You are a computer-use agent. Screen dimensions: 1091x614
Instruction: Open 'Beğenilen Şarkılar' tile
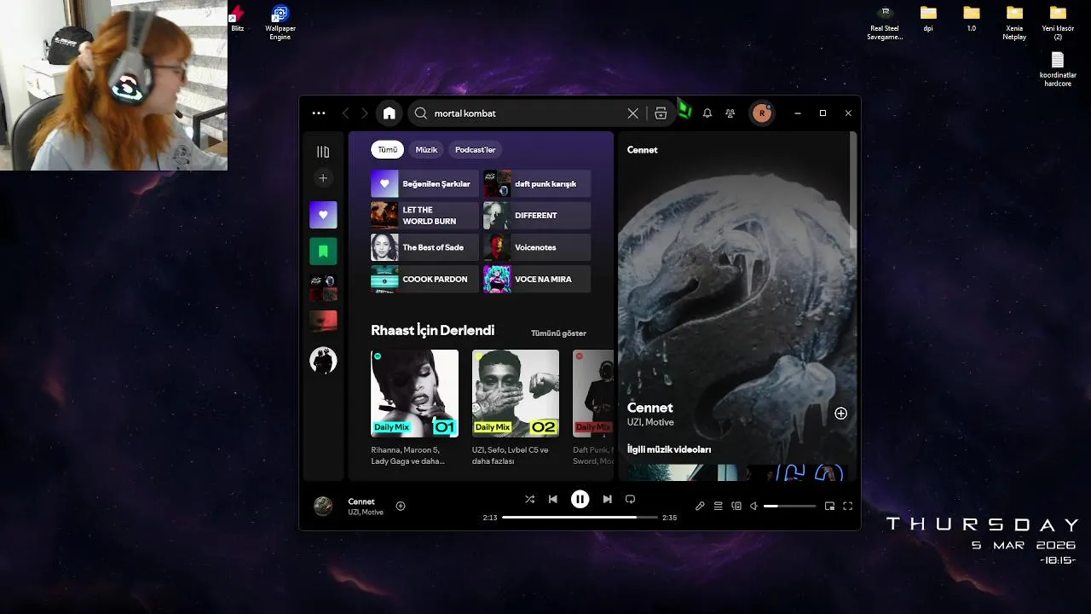point(424,183)
